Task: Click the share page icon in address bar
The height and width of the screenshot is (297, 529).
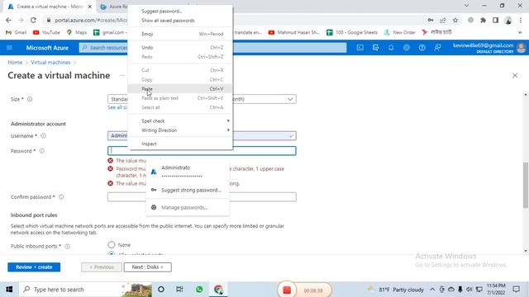Action: 443,20
